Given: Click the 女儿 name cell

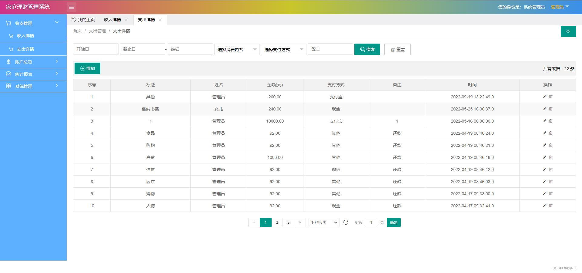Looking at the screenshot, I should point(219,109).
